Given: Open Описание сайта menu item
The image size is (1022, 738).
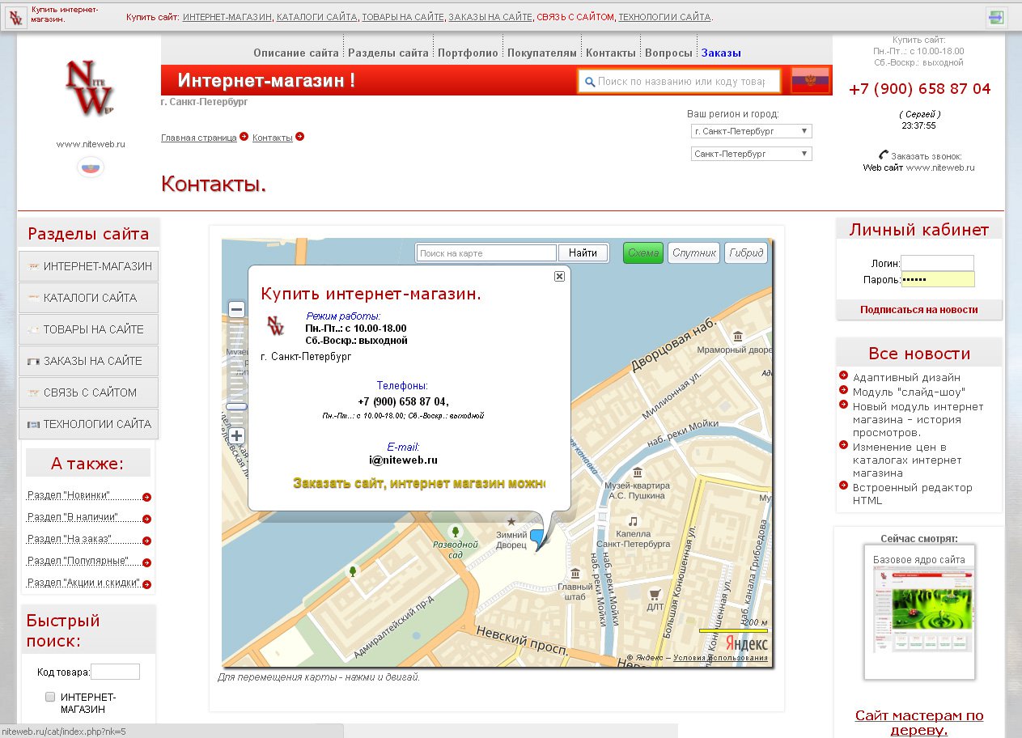Looking at the screenshot, I should [x=296, y=53].
